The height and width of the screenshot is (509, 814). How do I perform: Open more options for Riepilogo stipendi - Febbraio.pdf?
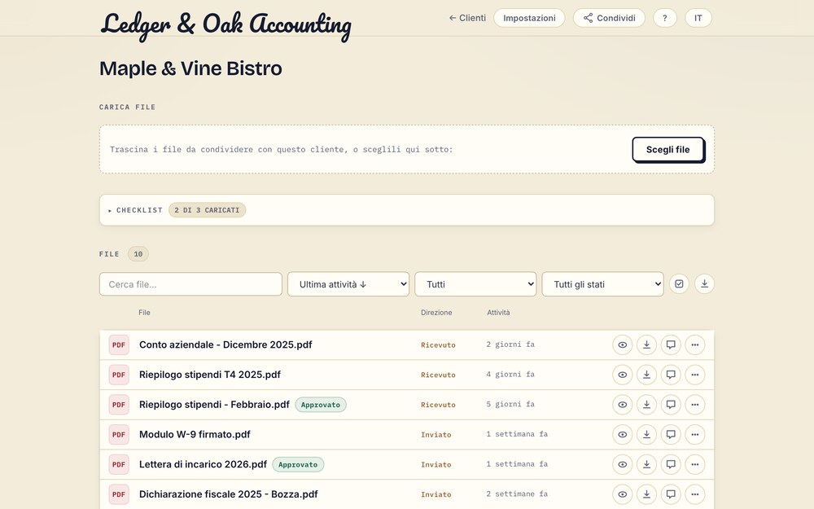coord(695,405)
